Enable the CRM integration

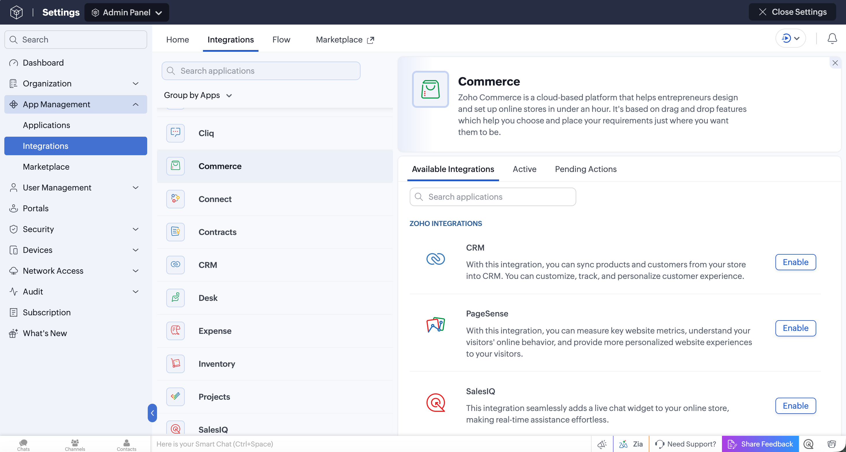[x=795, y=262]
